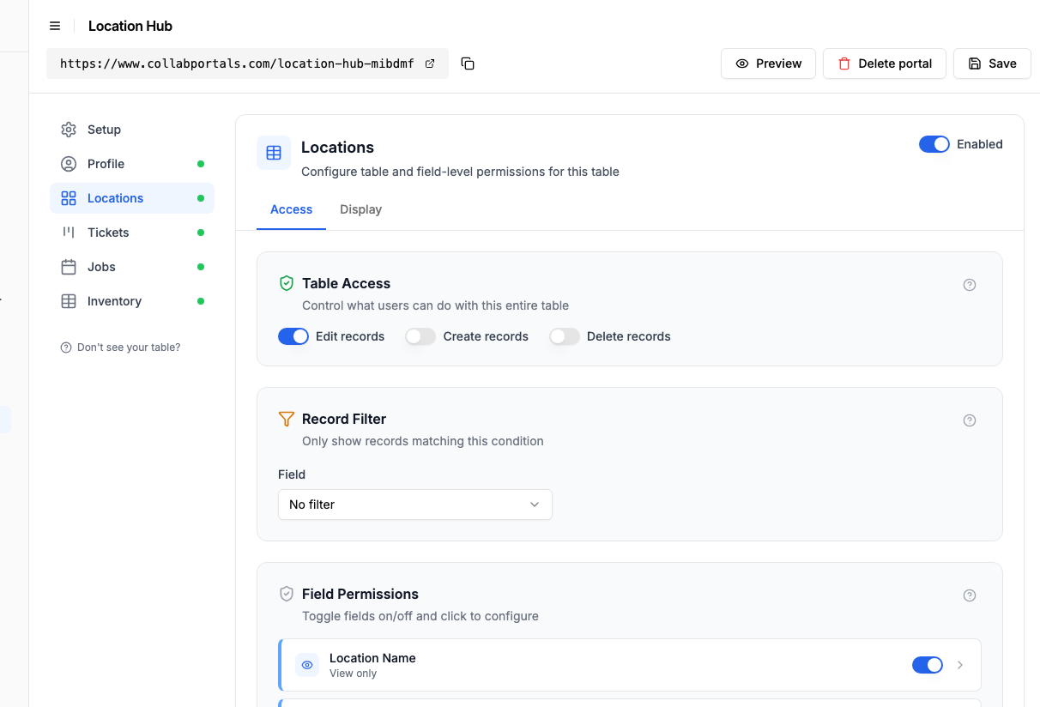This screenshot has width=1040, height=707.
Task: Open Jobs in the sidebar
Action: [132, 267]
